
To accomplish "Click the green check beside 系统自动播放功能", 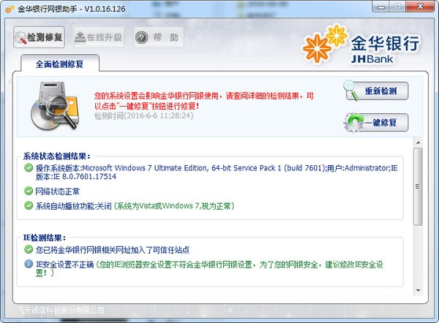I will tap(29, 206).
